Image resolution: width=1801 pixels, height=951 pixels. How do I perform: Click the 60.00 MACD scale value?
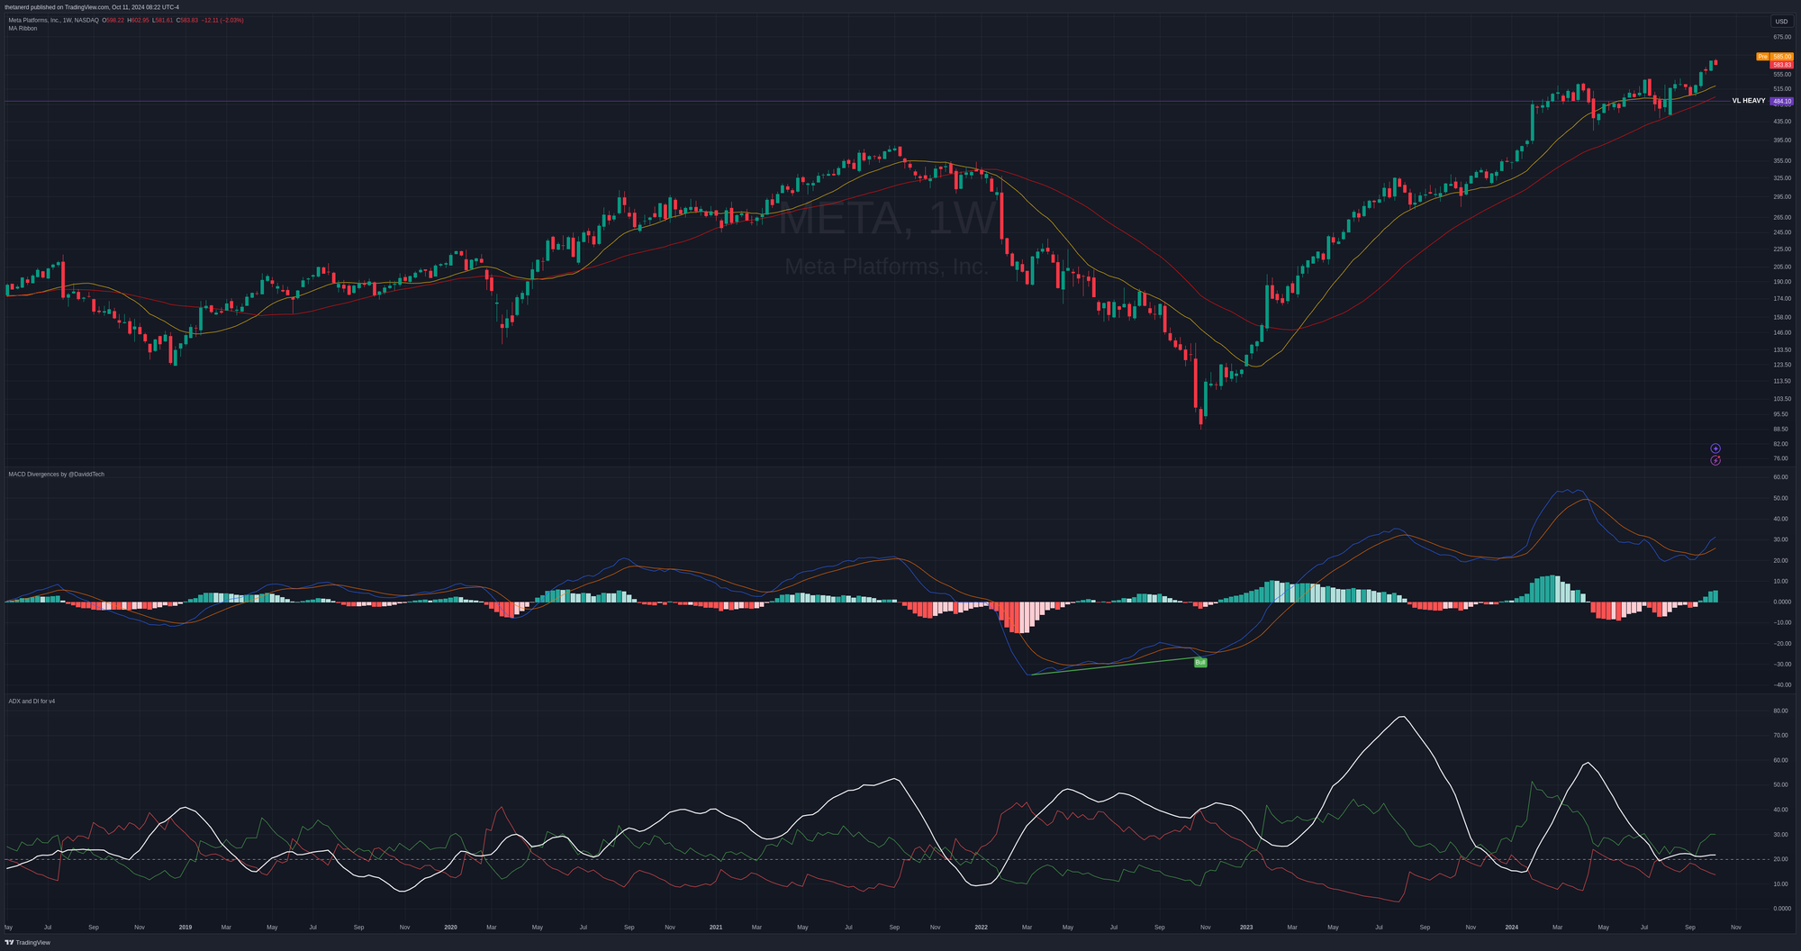1781,477
